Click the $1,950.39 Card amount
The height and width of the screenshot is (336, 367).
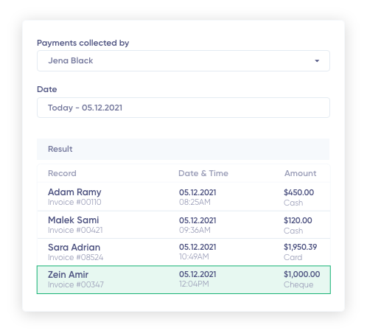pos(300,252)
